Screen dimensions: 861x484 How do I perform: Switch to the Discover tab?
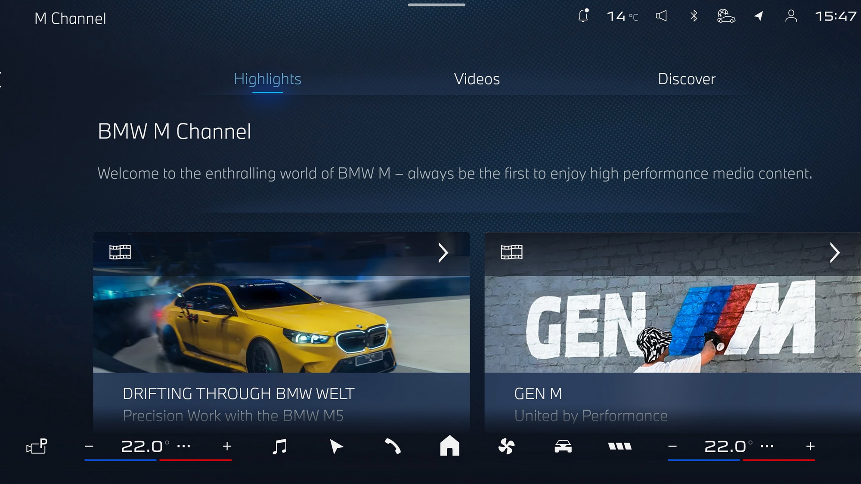pos(687,79)
